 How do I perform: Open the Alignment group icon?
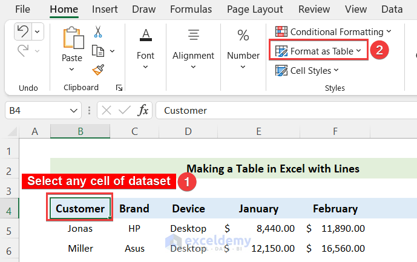pos(194,36)
